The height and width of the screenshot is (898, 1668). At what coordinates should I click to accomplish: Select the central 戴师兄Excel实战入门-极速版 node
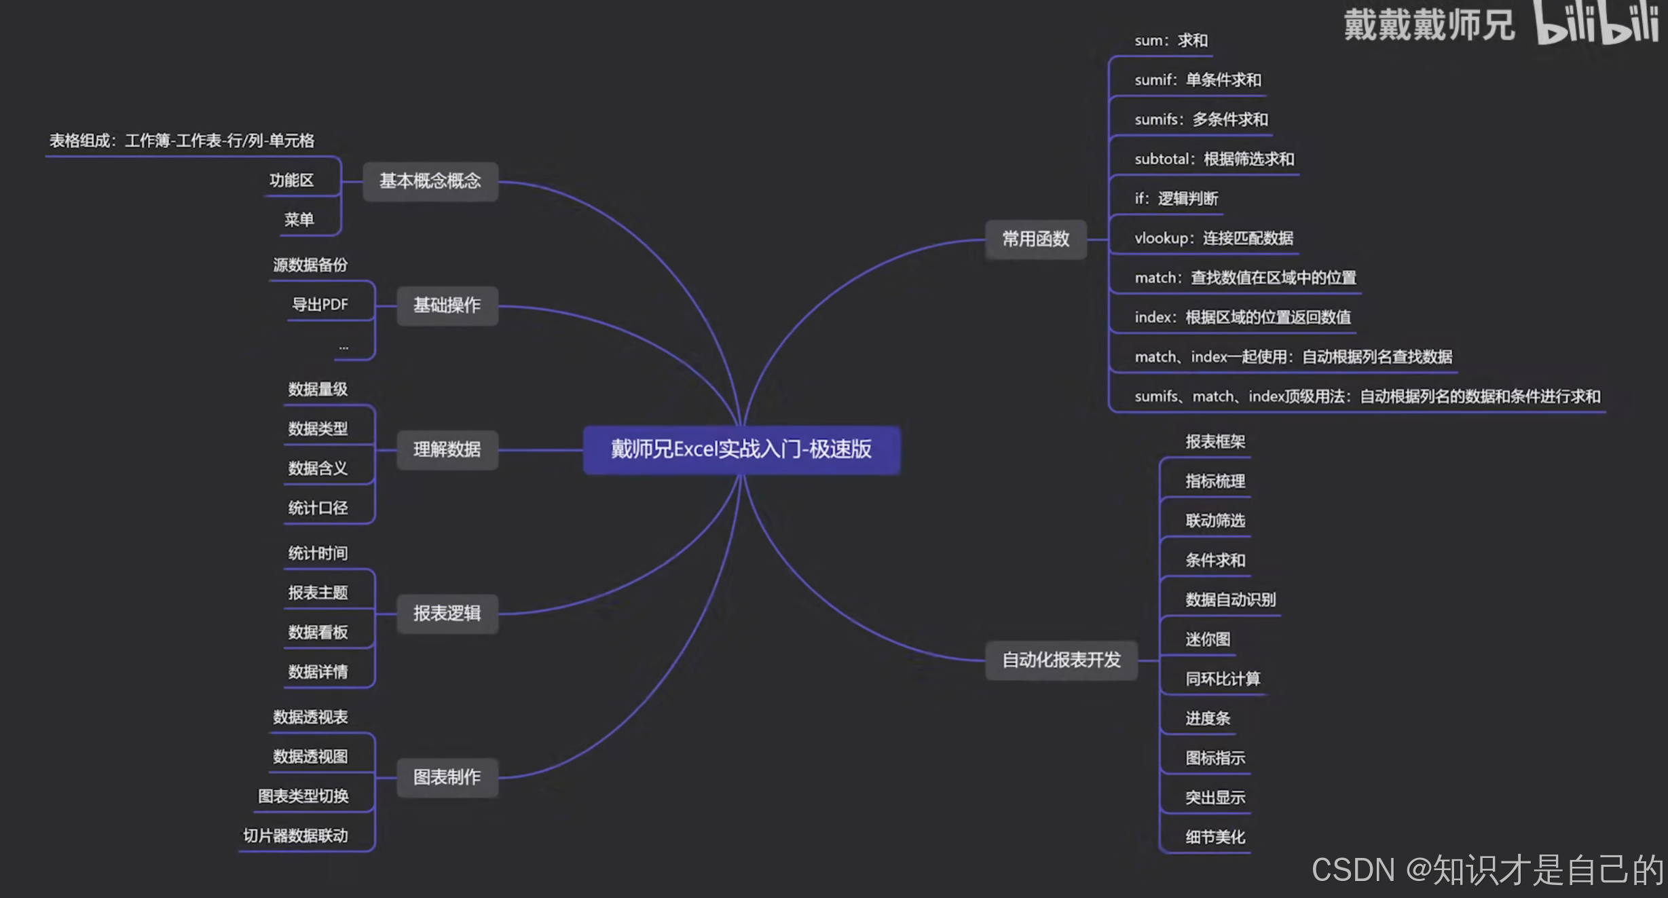click(x=741, y=449)
